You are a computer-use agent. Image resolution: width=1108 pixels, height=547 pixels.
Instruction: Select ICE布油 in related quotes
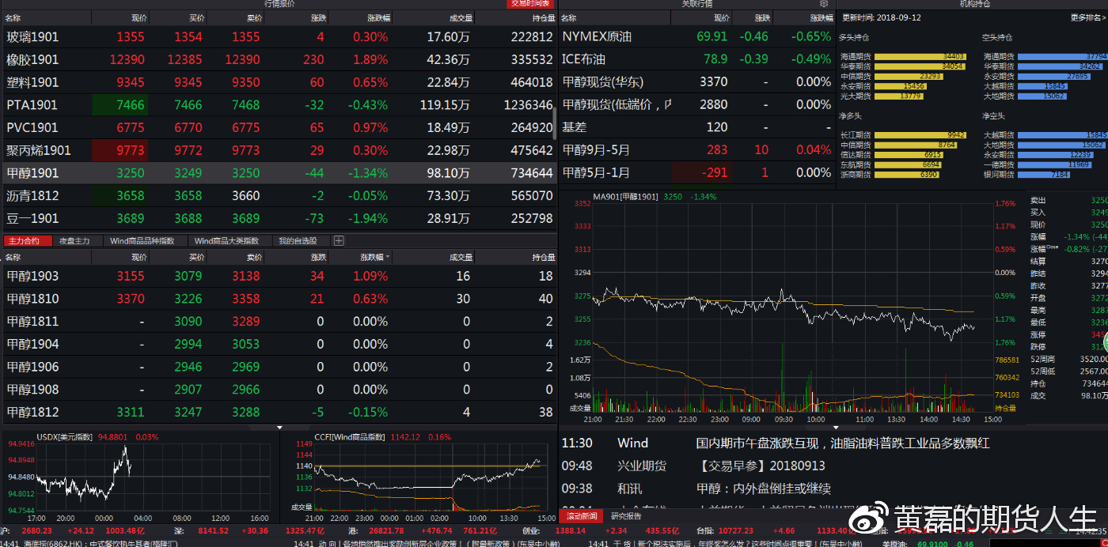696,59
